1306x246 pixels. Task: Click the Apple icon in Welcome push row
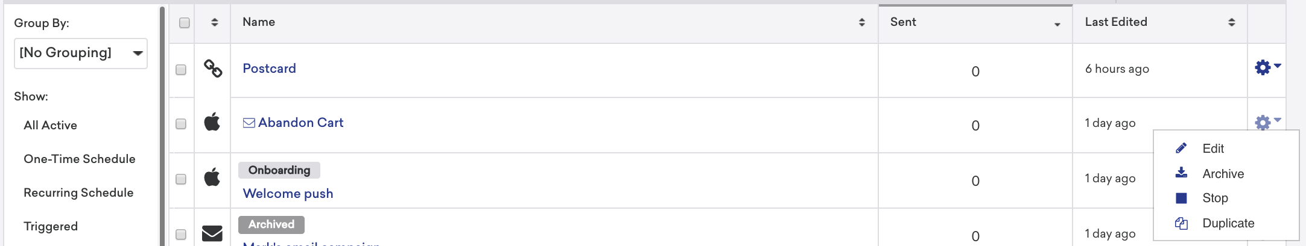tap(212, 177)
